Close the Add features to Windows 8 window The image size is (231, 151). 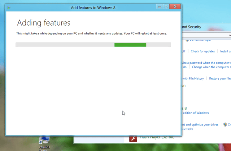click(x=175, y=6)
